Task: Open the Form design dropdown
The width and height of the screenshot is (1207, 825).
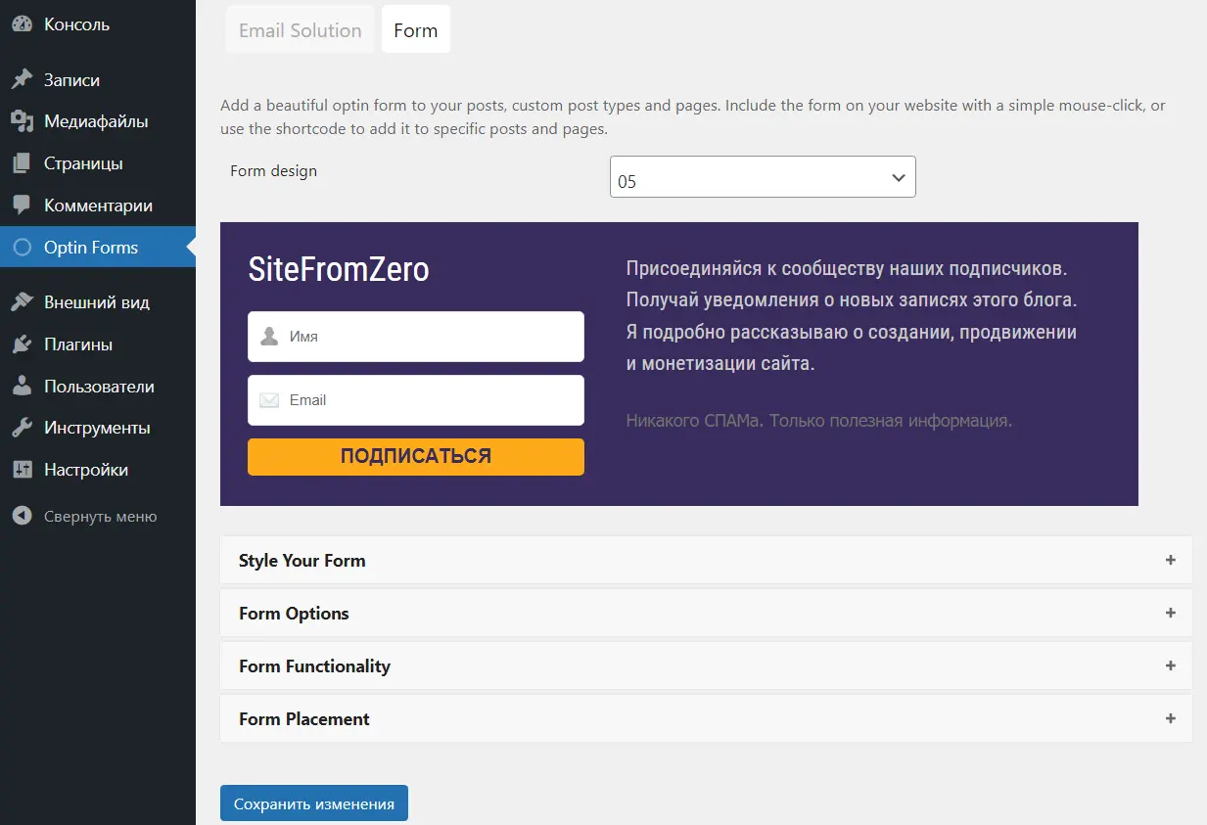Action: coord(762,178)
